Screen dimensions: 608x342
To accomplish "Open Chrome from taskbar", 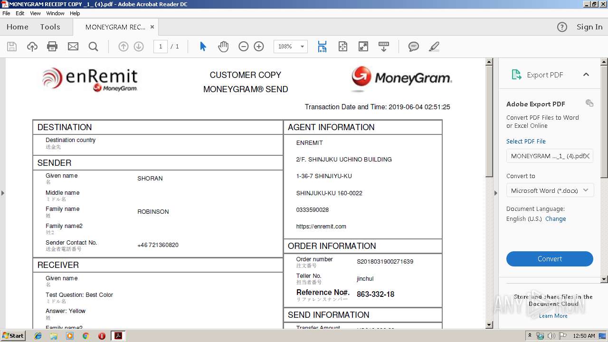I will 85,336.
